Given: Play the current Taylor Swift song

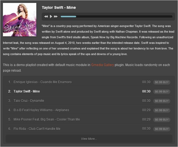Looking at the screenshot, I should click(51, 17).
